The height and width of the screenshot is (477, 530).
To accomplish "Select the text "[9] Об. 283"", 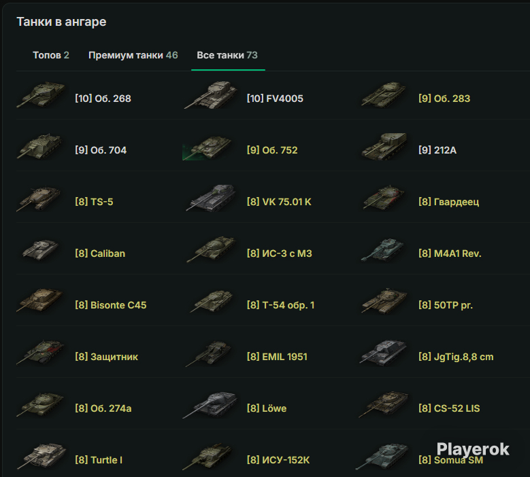I will point(444,99).
